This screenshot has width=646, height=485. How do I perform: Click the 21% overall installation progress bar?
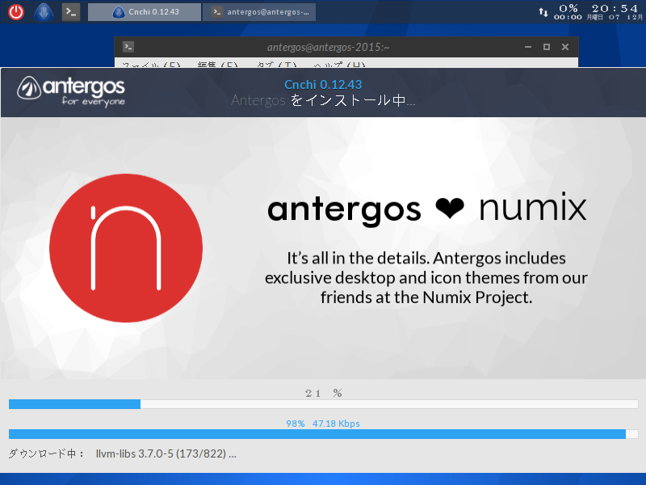pyautogui.click(x=323, y=404)
